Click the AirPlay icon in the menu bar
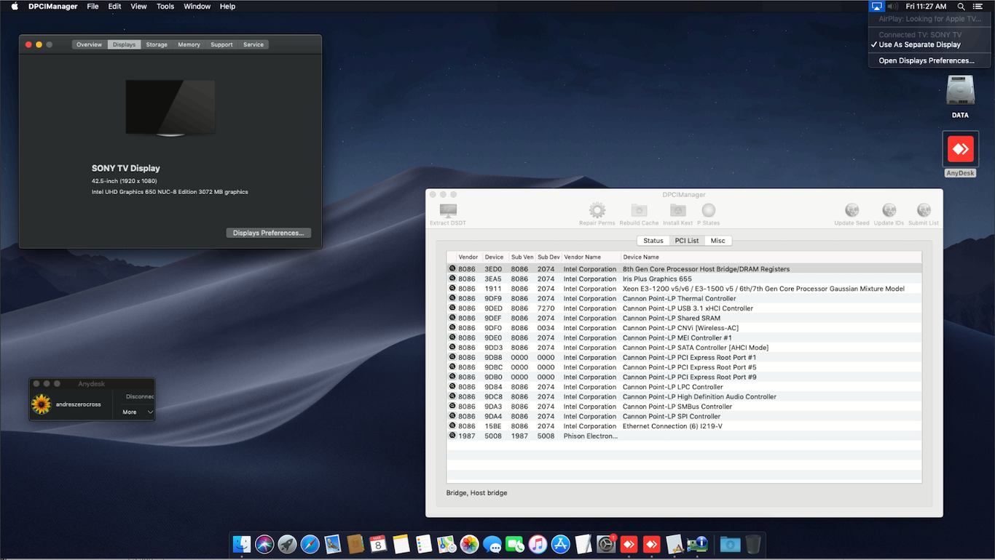This screenshot has height=560, width=995. [x=876, y=6]
